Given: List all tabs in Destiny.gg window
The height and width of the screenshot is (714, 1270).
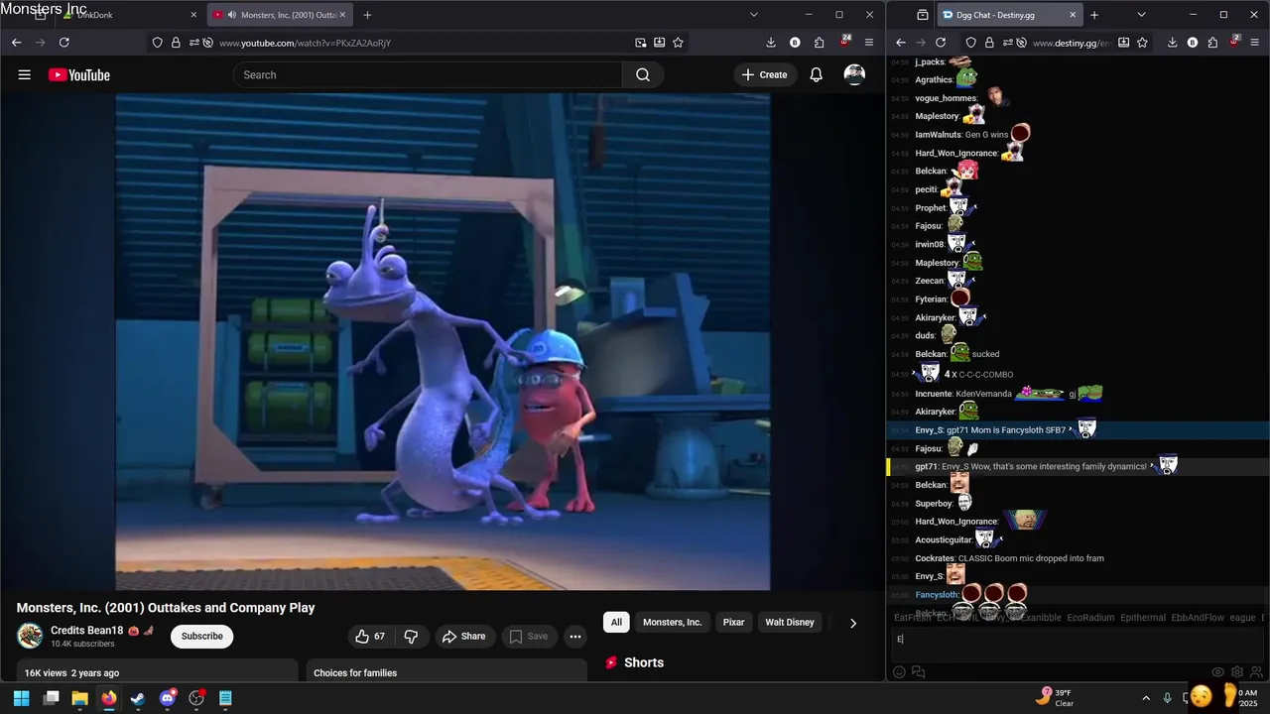Looking at the screenshot, I should (1141, 15).
